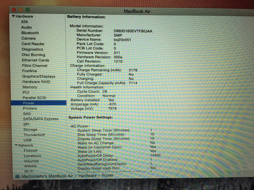Click the Wake on LAN label
The height and width of the screenshot is (190, 254).
coord(90,151)
